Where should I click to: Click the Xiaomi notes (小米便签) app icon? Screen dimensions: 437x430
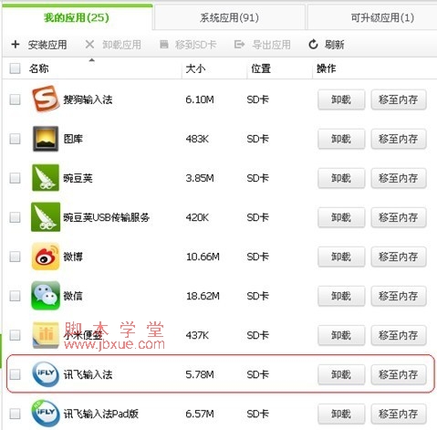pyautogui.click(x=46, y=335)
